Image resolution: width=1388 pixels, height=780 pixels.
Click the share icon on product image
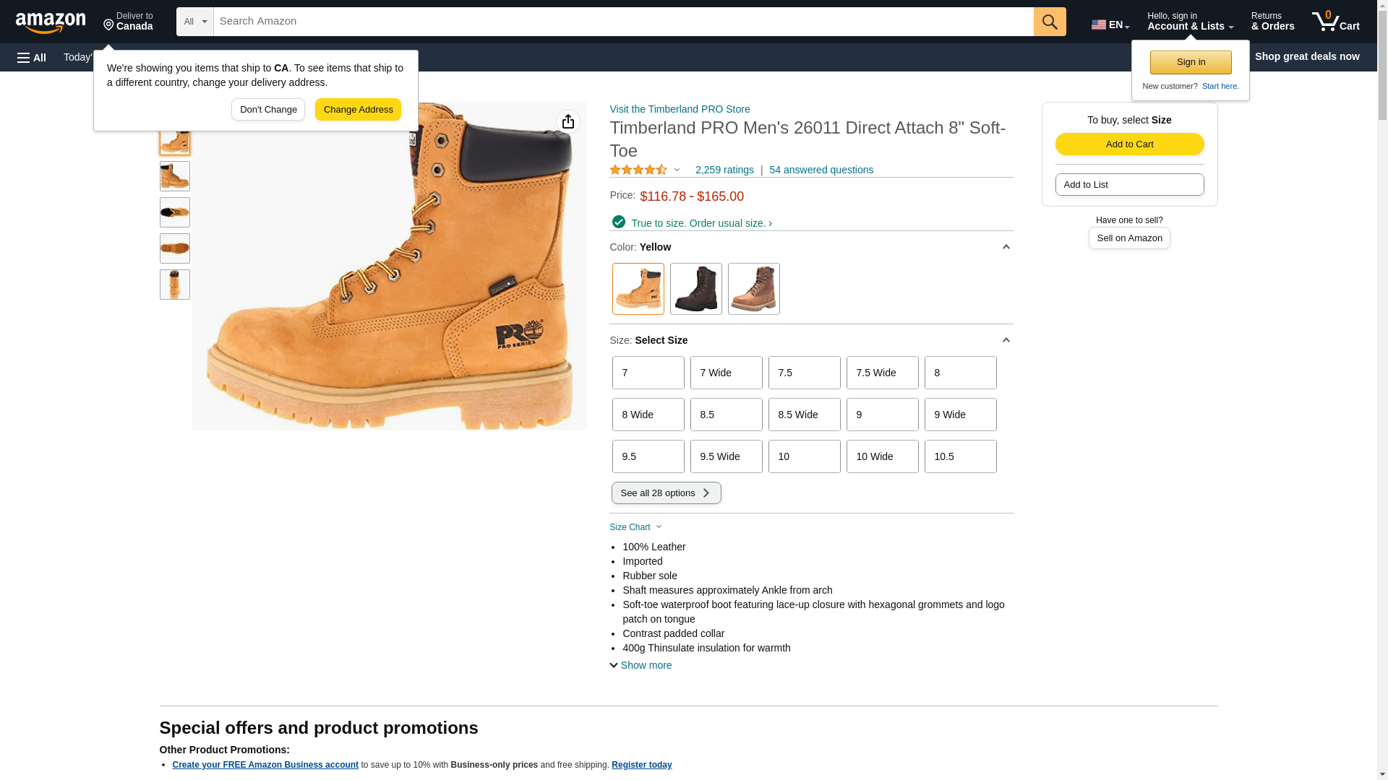coord(568,121)
